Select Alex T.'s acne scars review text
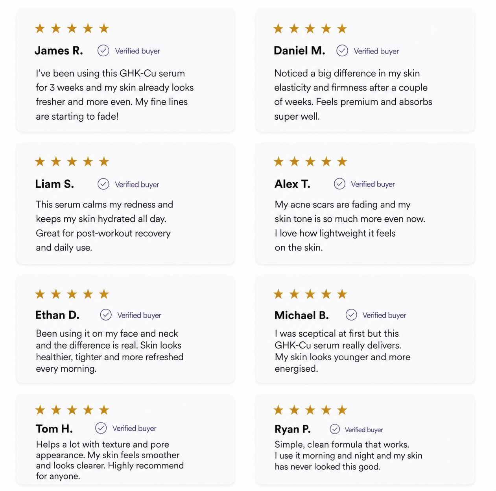 (x=350, y=226)
